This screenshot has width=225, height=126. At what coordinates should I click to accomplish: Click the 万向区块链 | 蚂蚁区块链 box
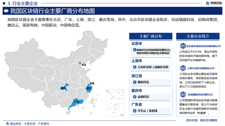(151, 67)
